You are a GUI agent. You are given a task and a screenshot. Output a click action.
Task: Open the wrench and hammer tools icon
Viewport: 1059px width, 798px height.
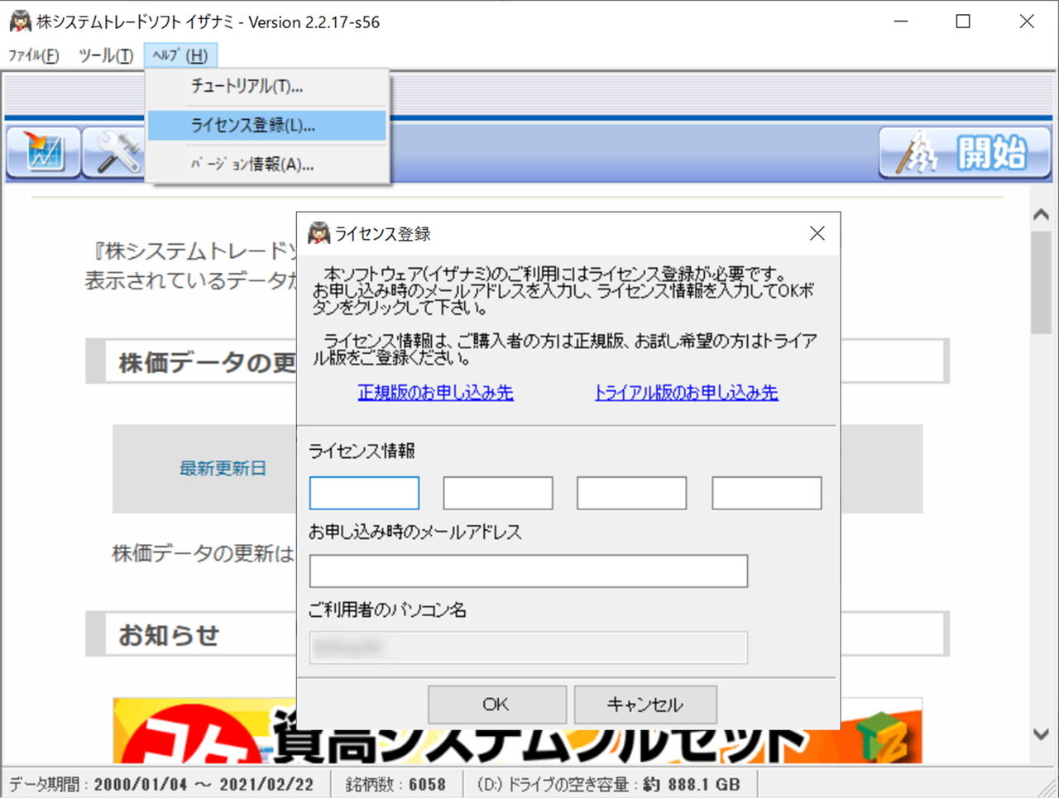pos(113,152)
